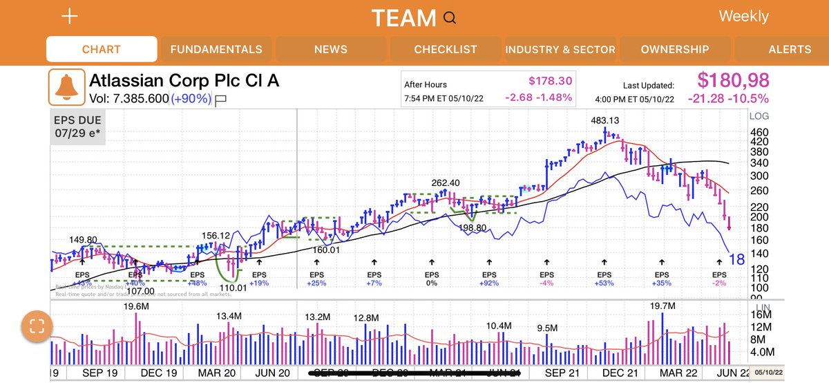Screen dimensions: 829x383
Task: Tap the TEAM ticker title
Action: tap(404, 18)
